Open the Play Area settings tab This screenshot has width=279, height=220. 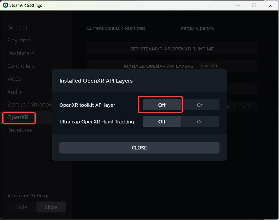pyautogui.click(x=19, y=41)
